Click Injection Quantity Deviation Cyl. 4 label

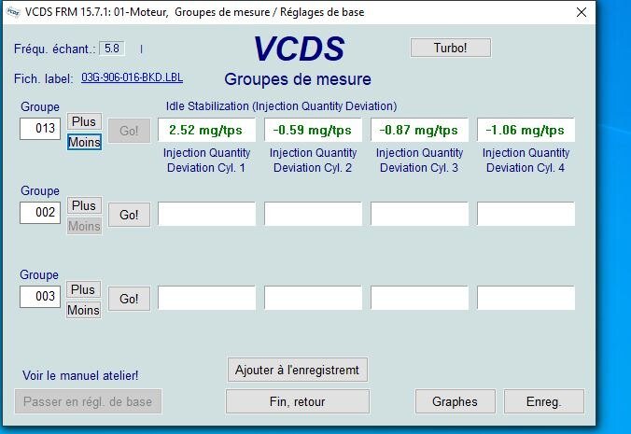tap(526, 161)
